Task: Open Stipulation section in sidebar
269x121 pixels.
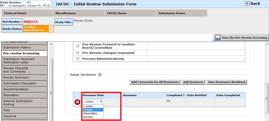Action: pyautogui.click(x=24, y=95)
